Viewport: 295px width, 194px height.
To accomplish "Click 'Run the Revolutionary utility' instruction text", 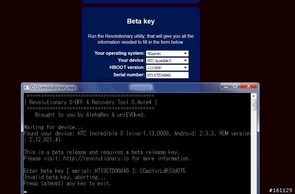I will (141, 39).
